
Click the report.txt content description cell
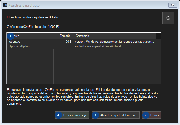click(114, 42)
